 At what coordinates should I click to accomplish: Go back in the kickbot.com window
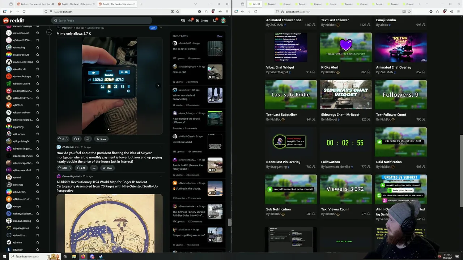point(242,12)
